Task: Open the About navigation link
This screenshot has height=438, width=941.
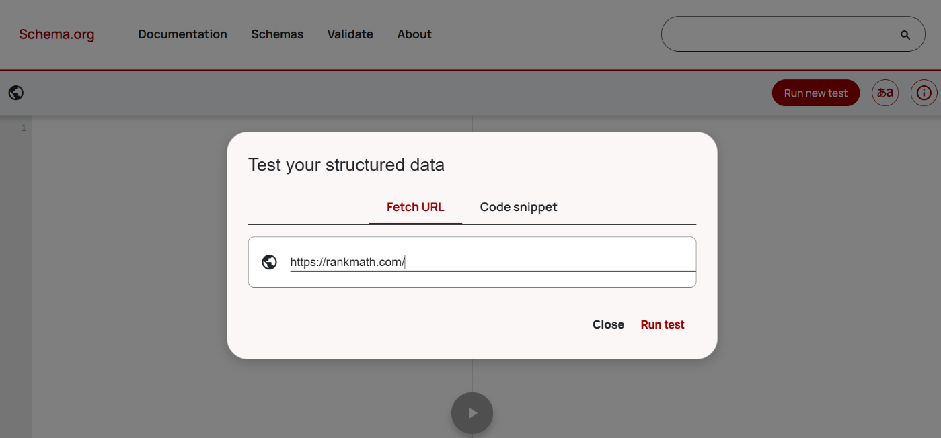Action: (414, 34)
